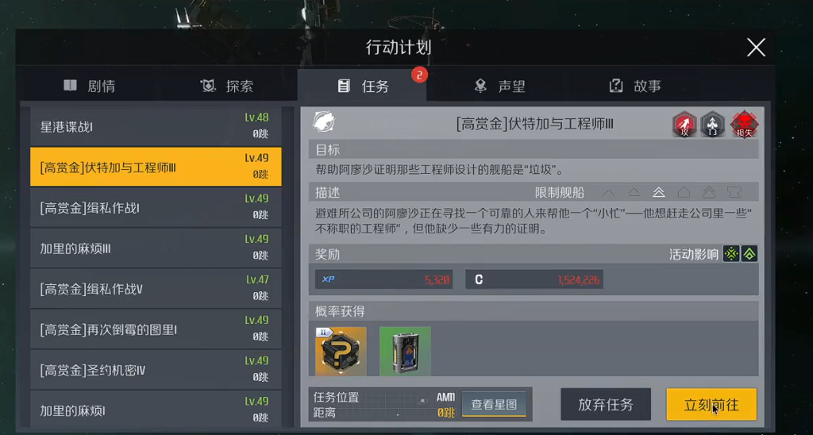Click 放弃任务 to abandon mission
813x435 pixels.
point(606,404)
